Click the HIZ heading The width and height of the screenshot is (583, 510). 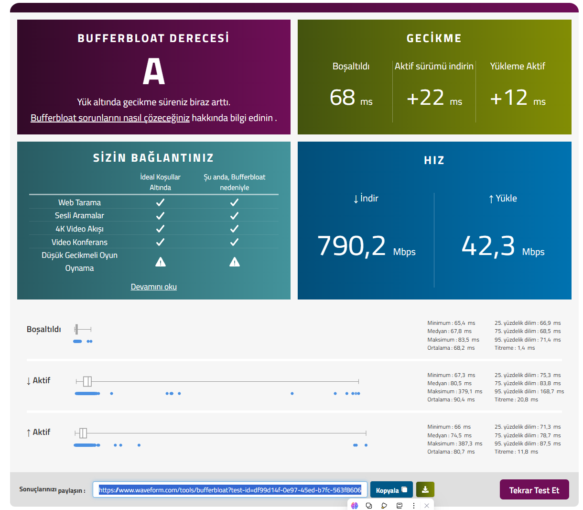pos(434,160)
